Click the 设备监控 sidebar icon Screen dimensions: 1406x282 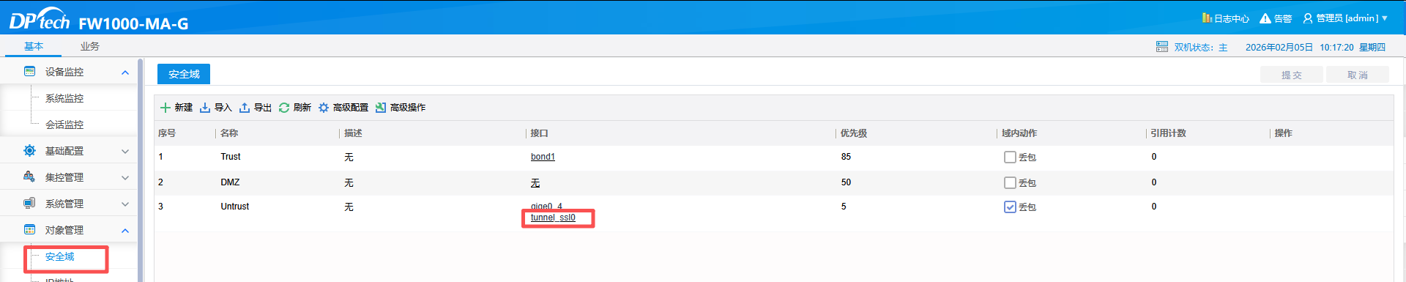(30, 72)
